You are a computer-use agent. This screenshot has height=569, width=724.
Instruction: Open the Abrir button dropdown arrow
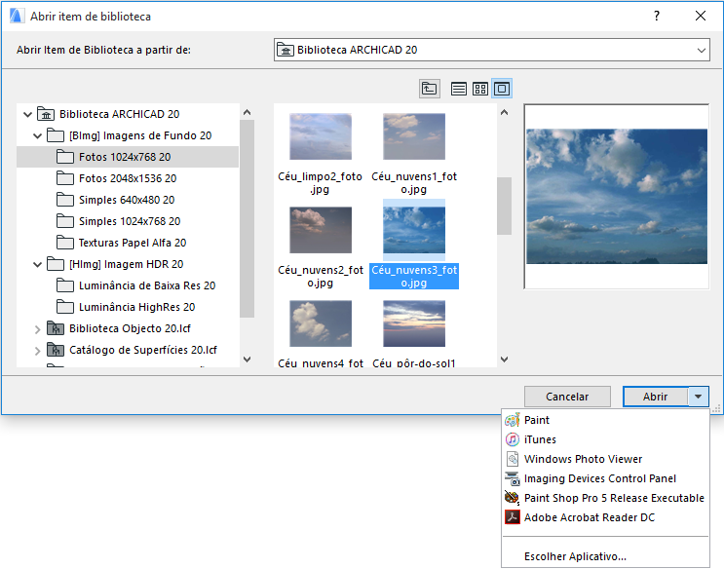click(x=698, y=397)
